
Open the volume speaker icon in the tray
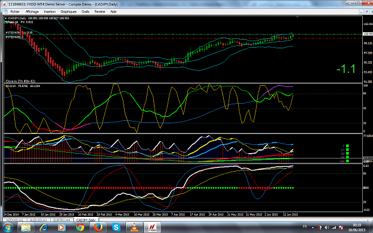coord(327,228)
